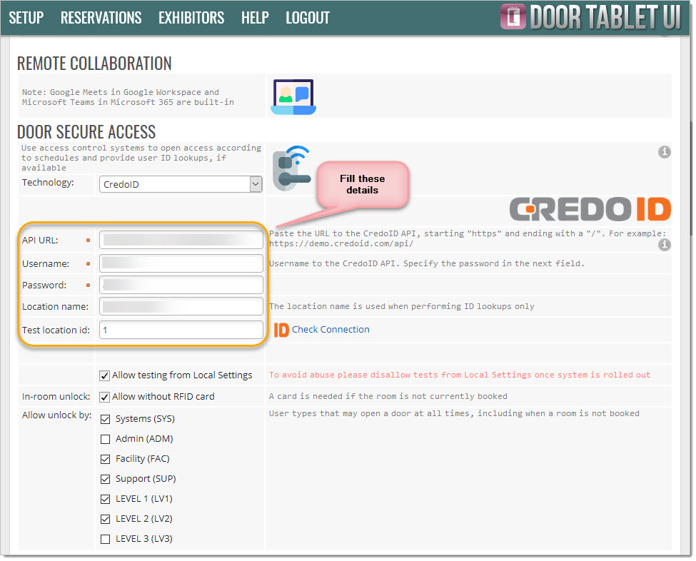
Task: Toggle Allow without RFID card checkbox
Action: [x=104, y=398]
